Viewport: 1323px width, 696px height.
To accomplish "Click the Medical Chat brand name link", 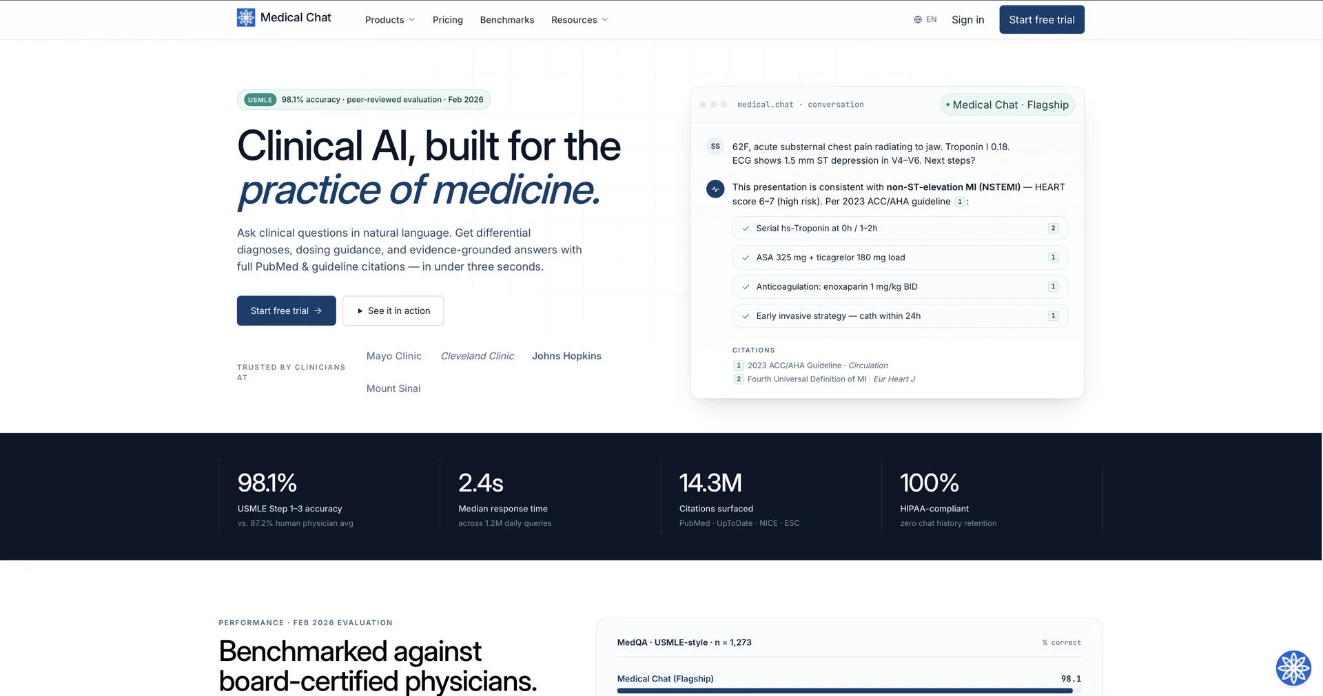I will [296, 18].
